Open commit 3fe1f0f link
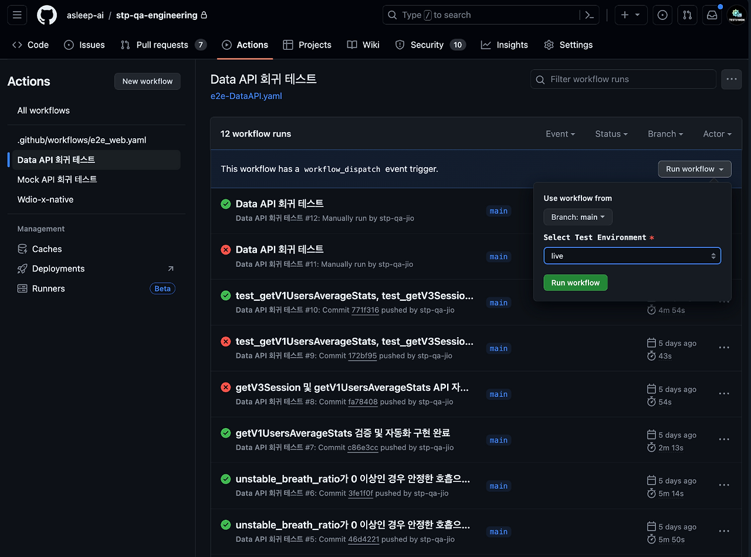 coord(361,493)
